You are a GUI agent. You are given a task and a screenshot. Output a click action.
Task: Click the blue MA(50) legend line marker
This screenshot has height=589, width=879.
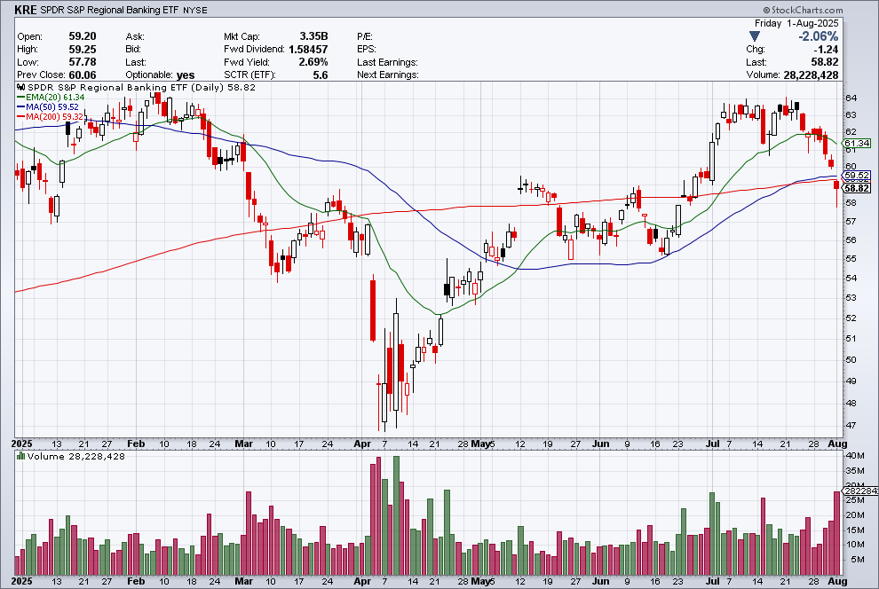(20, 108)
